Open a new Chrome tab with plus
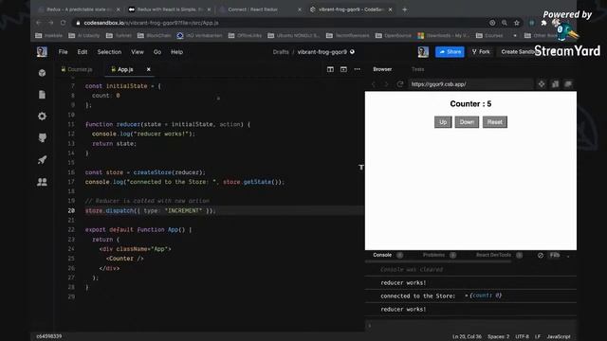Viewport: 607px width, 341px height. tap(405, 9)
